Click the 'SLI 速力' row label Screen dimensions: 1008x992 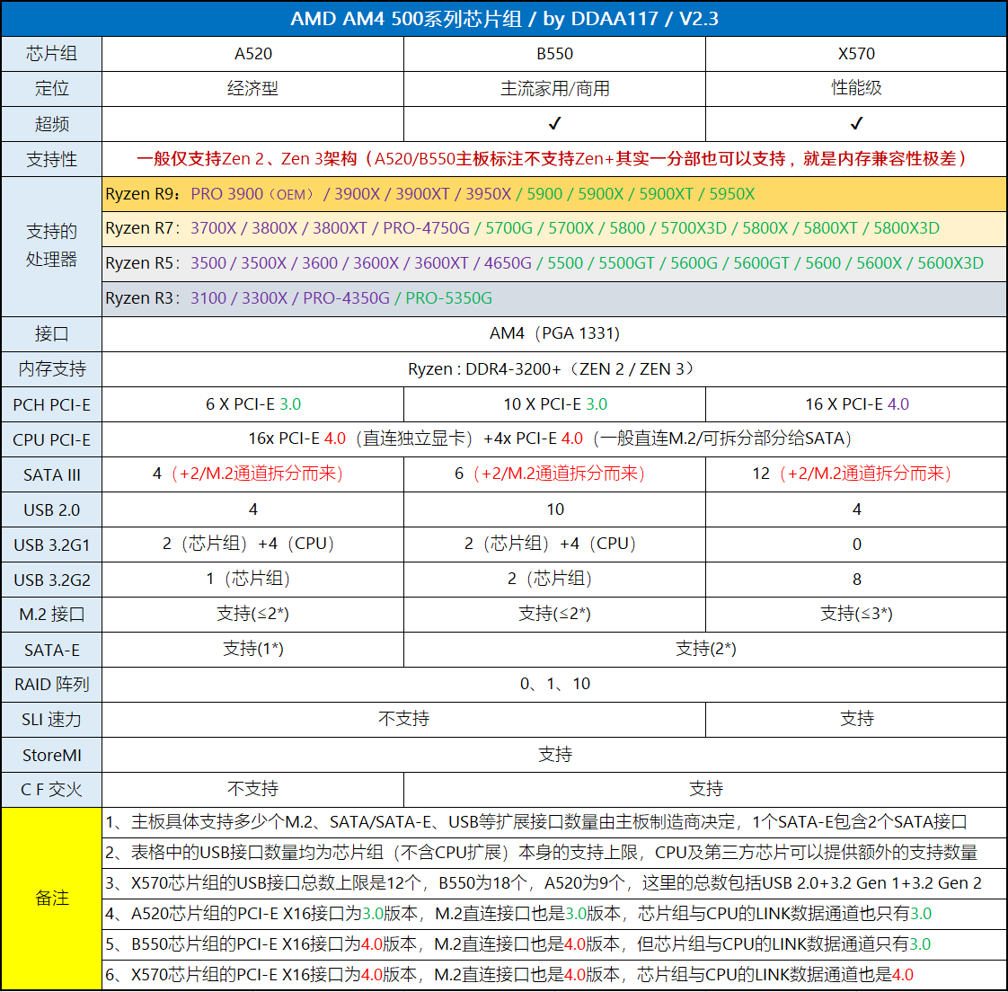(x=51, y=720)
